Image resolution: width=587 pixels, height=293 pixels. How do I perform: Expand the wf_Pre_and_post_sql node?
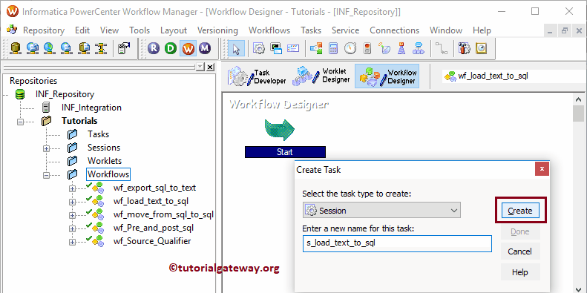72,228
